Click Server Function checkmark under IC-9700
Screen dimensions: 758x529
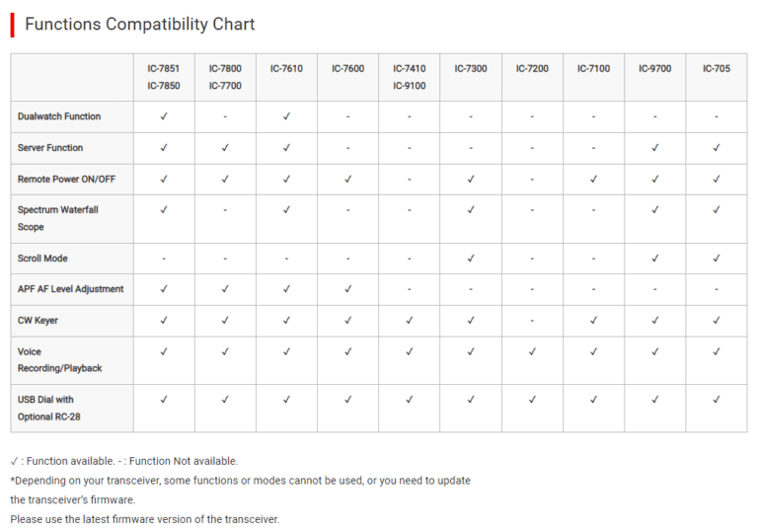pos(655,148)
